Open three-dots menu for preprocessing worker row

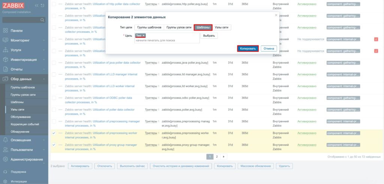point(60,133)
